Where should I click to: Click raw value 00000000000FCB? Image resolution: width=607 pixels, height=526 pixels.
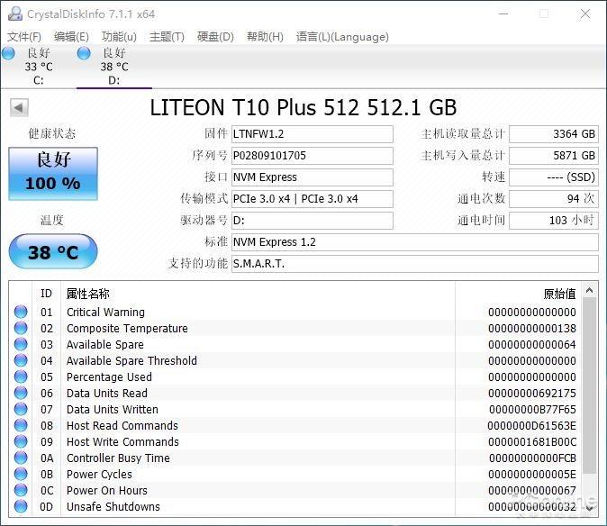(532, 458)
